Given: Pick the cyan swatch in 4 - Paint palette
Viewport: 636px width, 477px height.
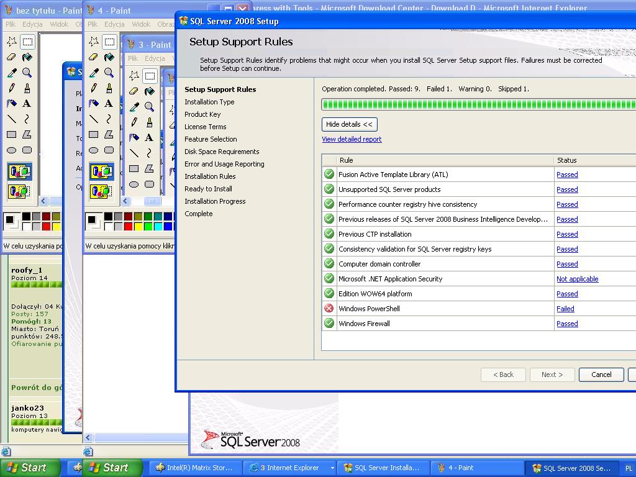Looking at the screenshot, I should tap(158, 226).
